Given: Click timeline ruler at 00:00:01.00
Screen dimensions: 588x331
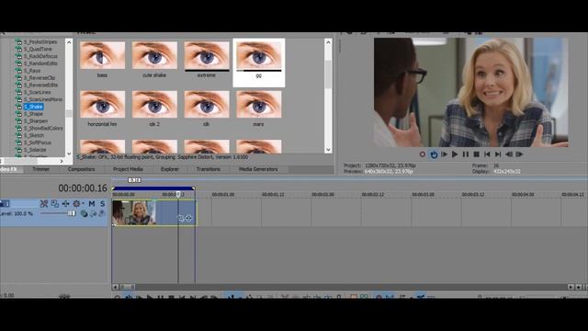Looking at the screenshot, I should click(223, 194).
